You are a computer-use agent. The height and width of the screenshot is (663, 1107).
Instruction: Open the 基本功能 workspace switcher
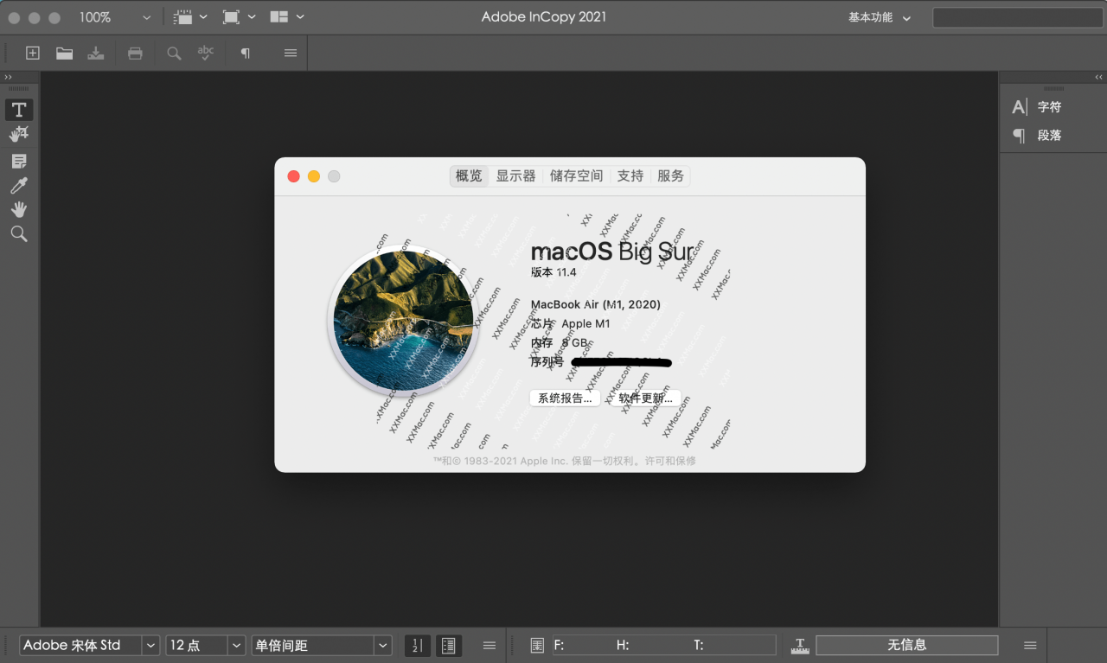pyautogui.click(x=880, y=17)
